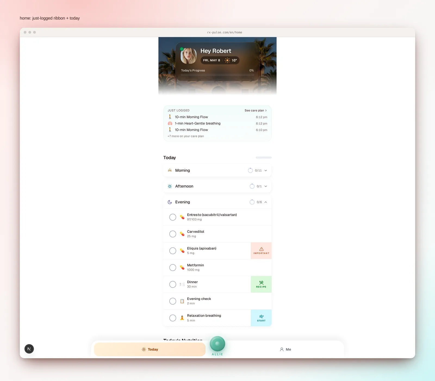Click the '+7 more on your care plan' text

(x=186, y=136)
